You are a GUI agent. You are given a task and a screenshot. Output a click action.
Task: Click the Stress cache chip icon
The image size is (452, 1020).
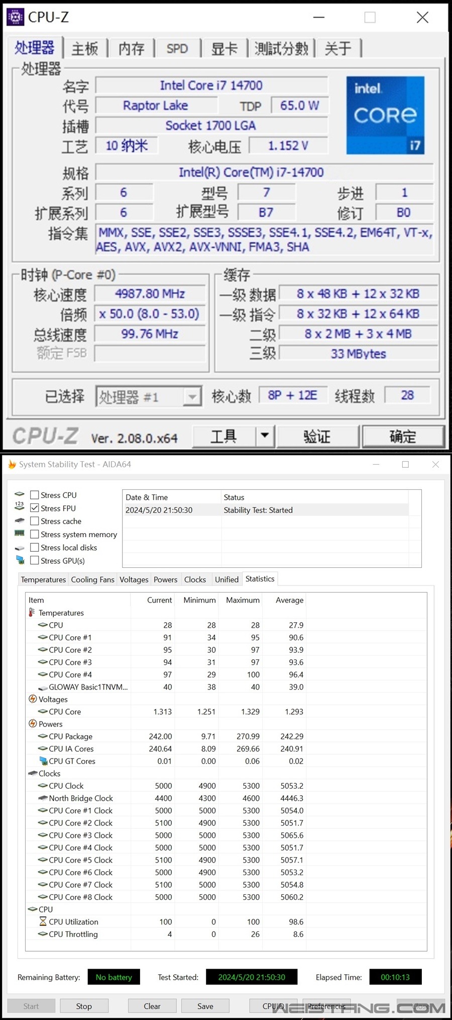pyautogui.click(x=20, y=521)
